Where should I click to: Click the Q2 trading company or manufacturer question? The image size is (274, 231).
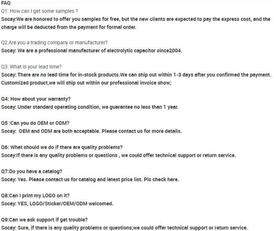[x=54, y=43]
